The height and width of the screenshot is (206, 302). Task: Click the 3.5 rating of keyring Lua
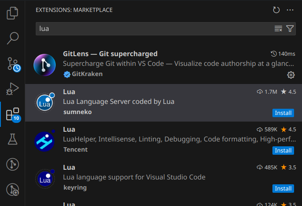[288, 168]
